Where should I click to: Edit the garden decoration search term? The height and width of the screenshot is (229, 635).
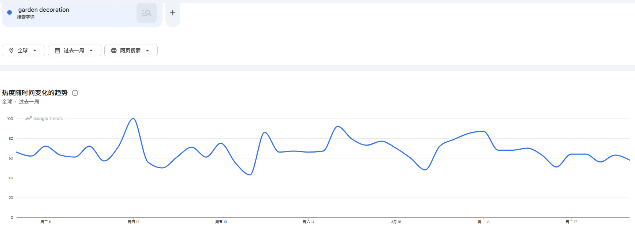pos(44,10)
